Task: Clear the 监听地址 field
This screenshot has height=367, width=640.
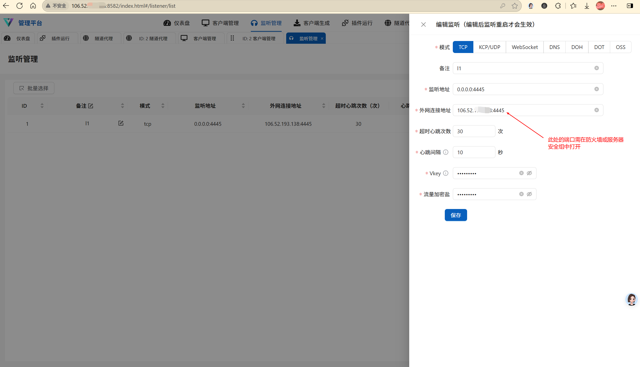Action: coord(597,89)
